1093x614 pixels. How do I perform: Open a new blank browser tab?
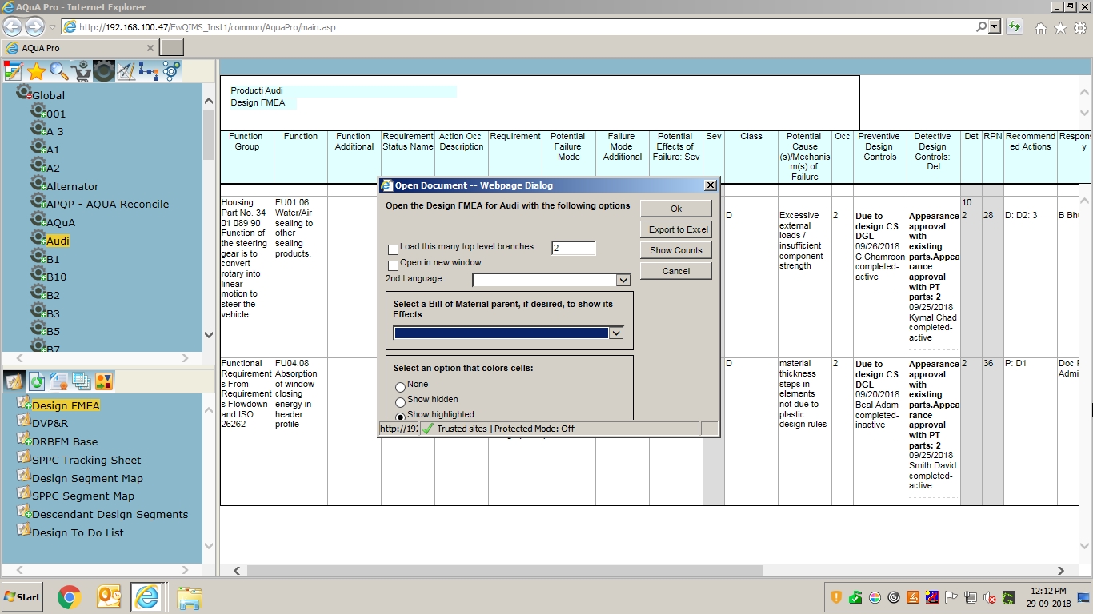click(171, 48)
